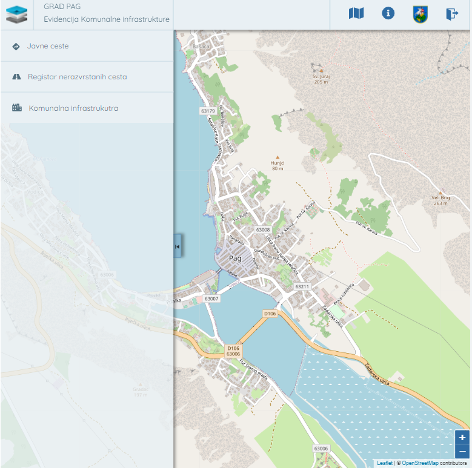
Task: Click the logout door icon
Action: (x=452, y=14)
